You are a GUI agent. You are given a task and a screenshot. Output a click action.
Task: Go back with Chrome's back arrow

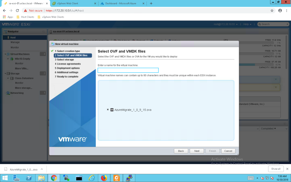tap(5, 11)
